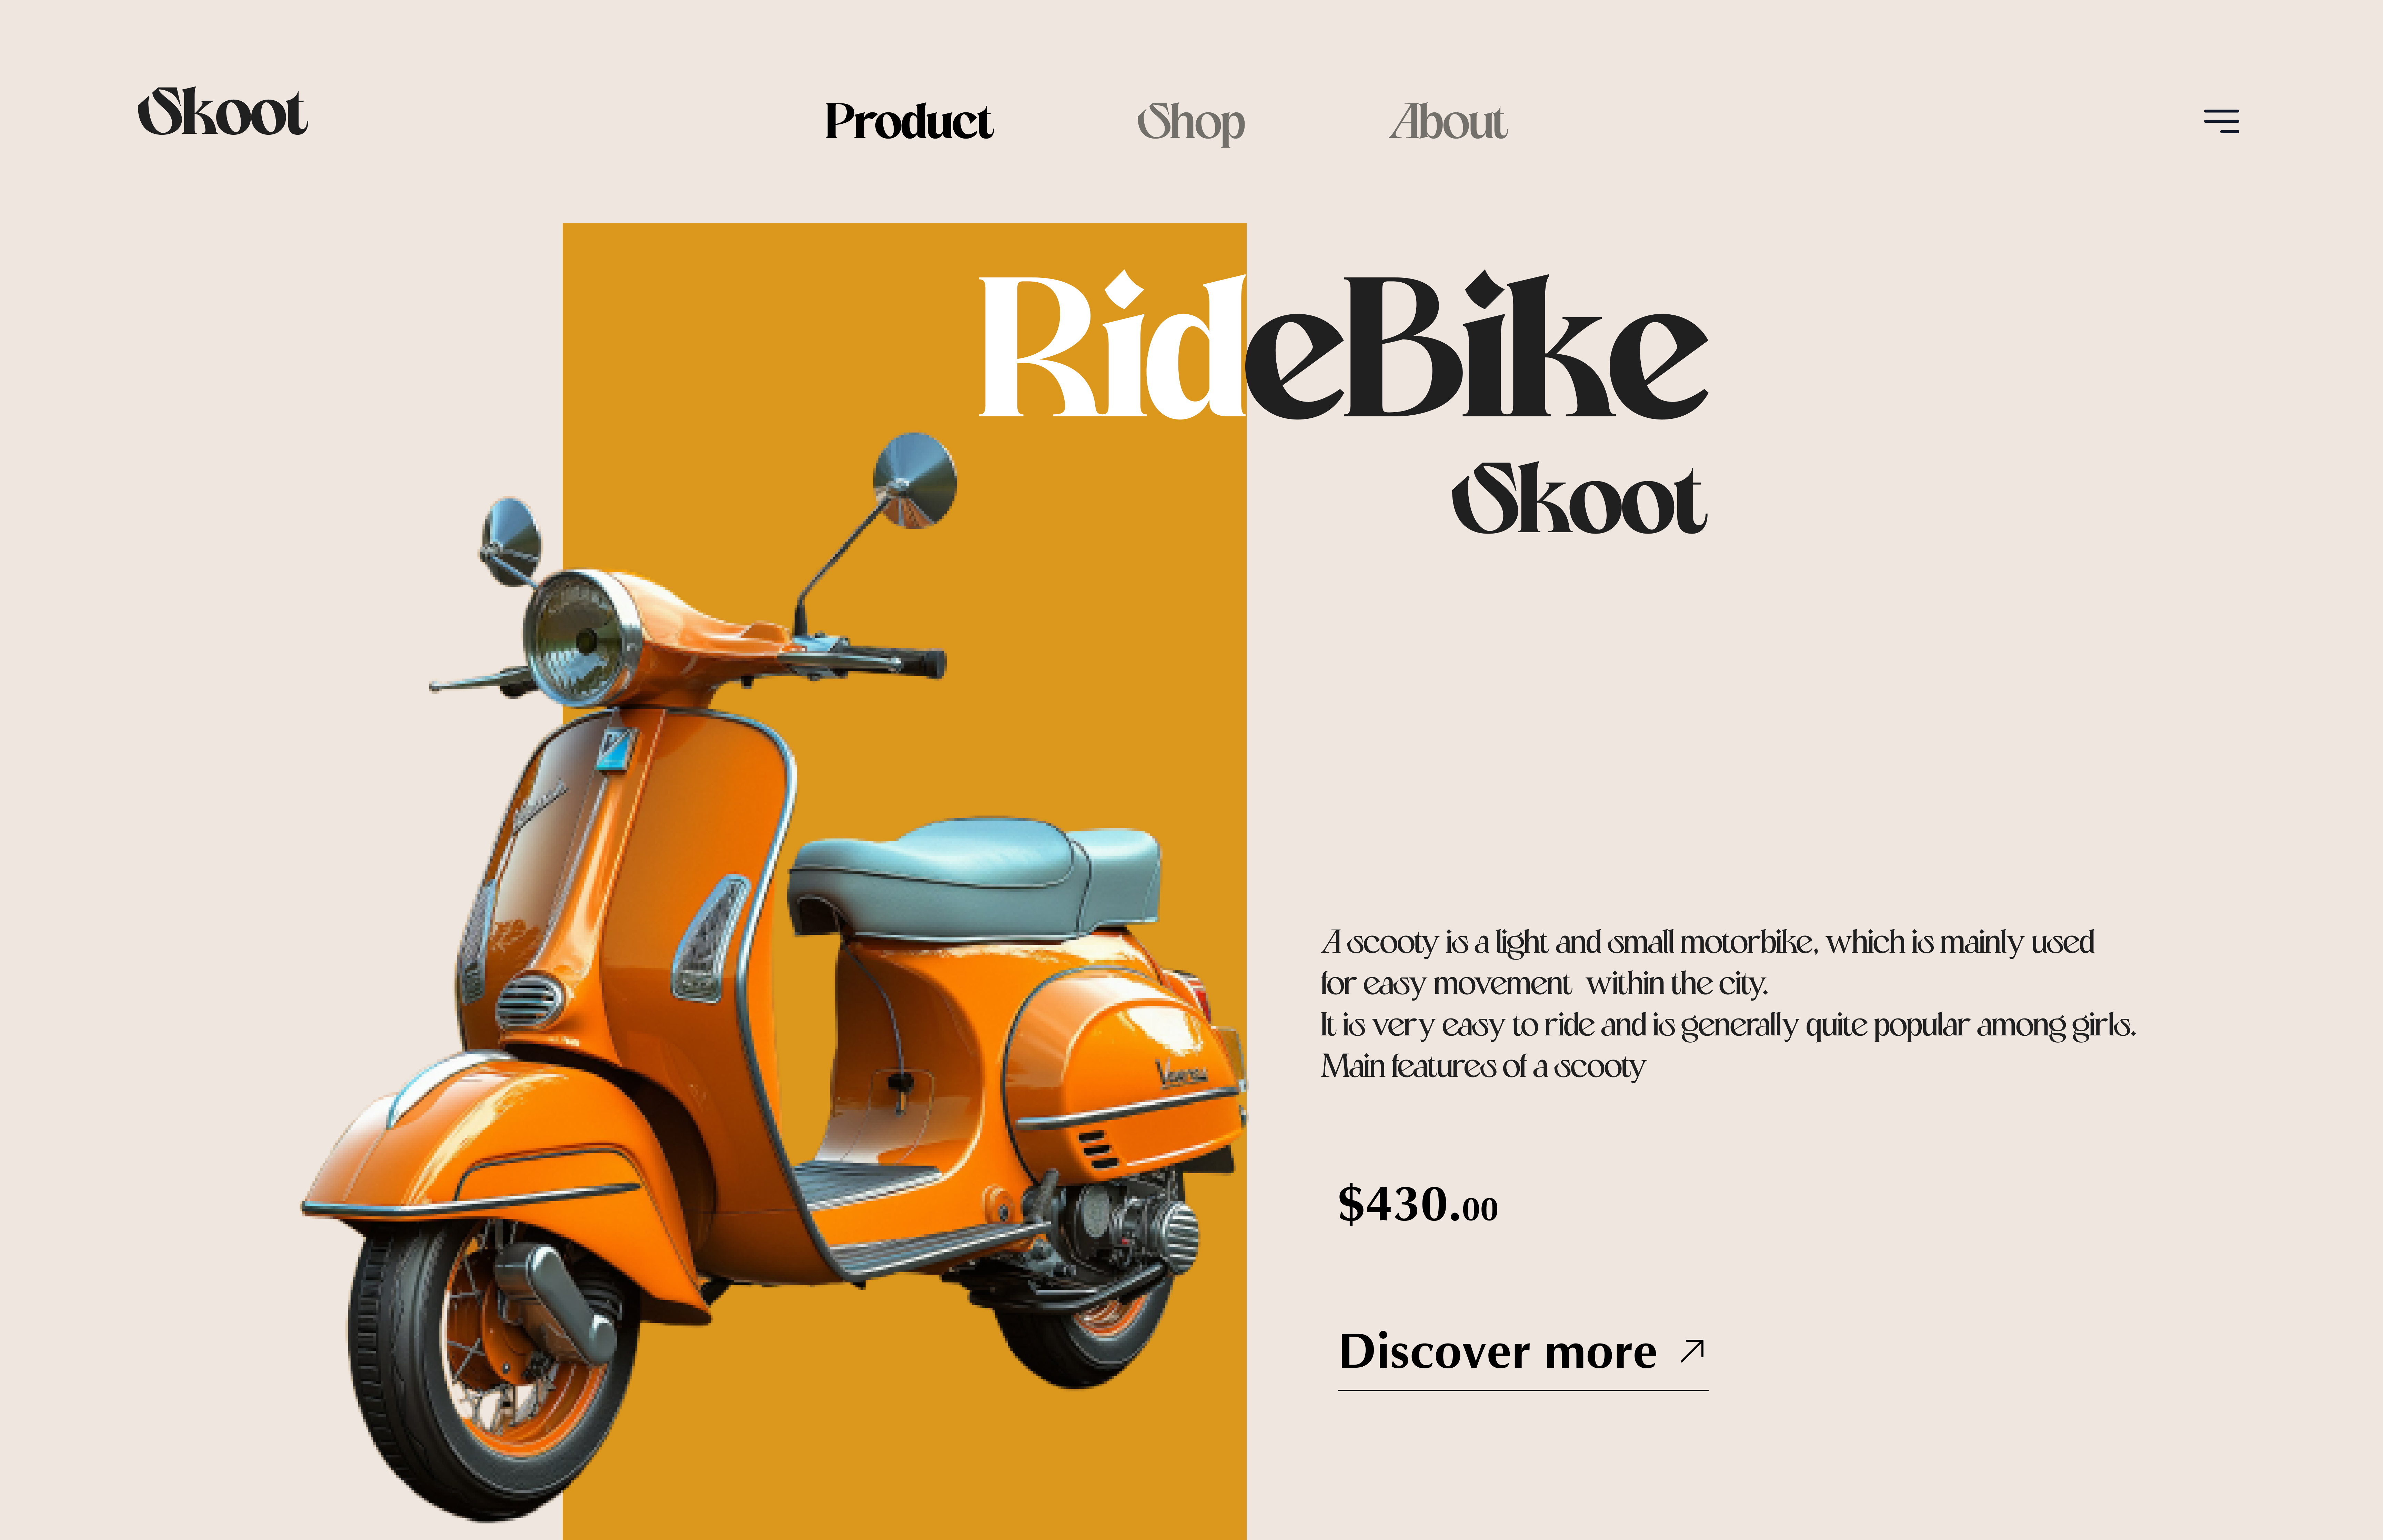Open the hamburger menu icon
The width and height of the screenshot is (2383, 1540).
tap(2221, 121)
